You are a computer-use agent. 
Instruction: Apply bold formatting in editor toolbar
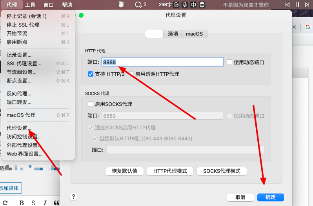[22, 202]
